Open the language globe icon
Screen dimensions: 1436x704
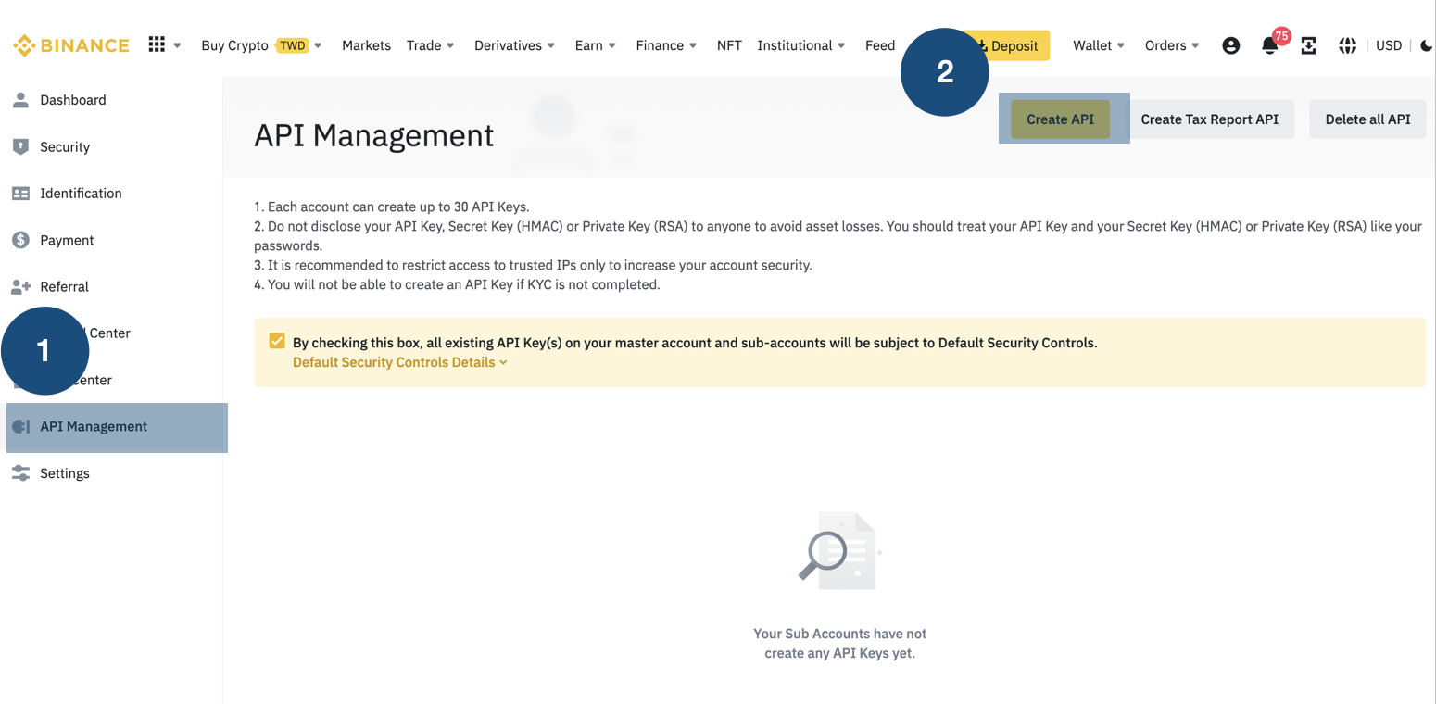point(1347,44)
